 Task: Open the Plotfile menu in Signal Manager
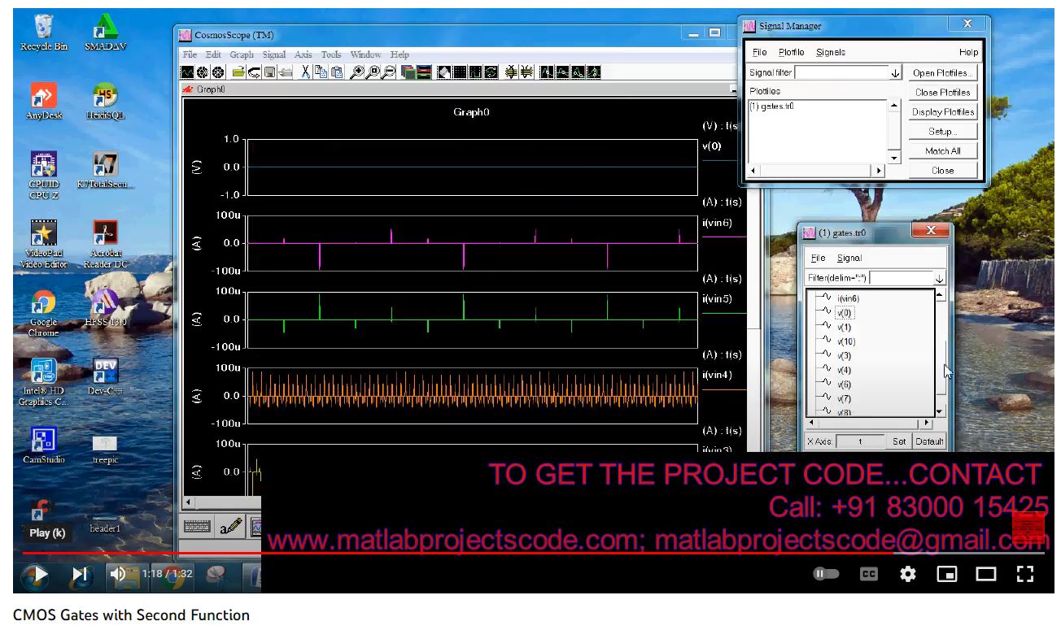click(791, 52)
